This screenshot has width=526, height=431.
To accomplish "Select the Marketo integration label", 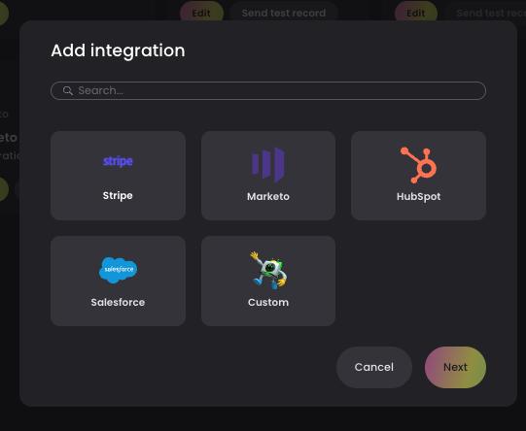I will (x=268, y=197).
